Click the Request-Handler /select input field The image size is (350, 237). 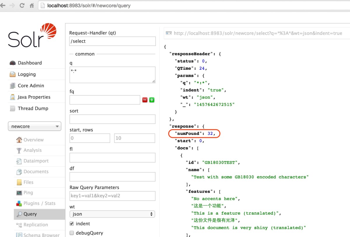pos(112,41)
